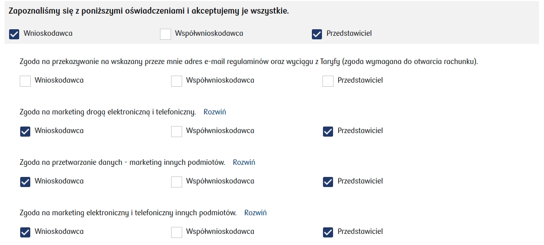The image size is (544, 245).
Task: Uncheck Przedstawiciel for marketing elektroniczny innych podmiotów
Action: click(x=328, y=232)
